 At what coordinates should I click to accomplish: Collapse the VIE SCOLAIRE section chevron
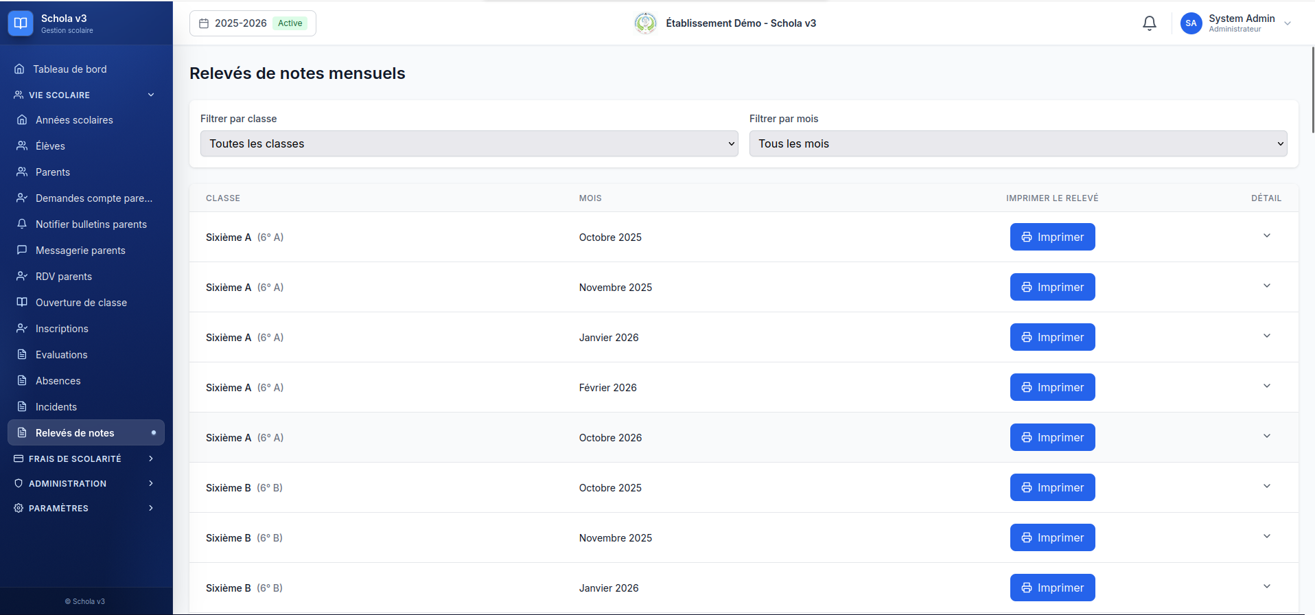[151, 95]
